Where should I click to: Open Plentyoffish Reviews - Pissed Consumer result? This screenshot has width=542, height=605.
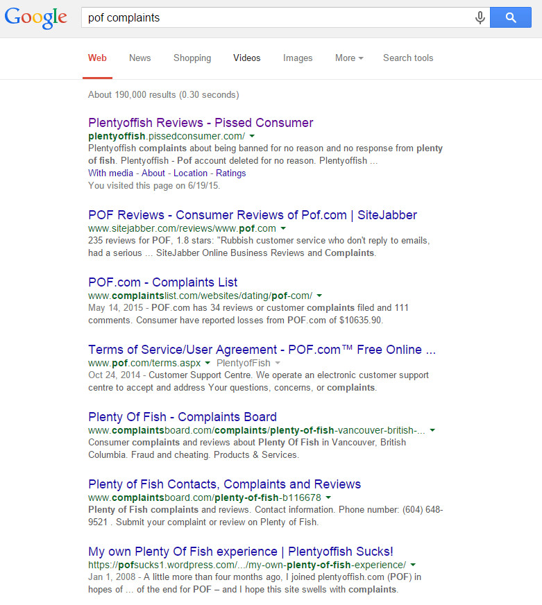pyautogui.click(x=201, y=123)
